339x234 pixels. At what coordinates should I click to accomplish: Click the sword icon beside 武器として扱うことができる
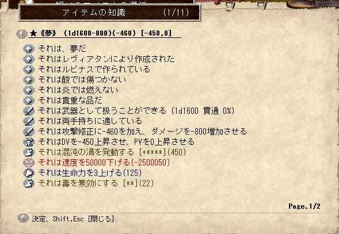pyautogui.click(x=29, y=111)
